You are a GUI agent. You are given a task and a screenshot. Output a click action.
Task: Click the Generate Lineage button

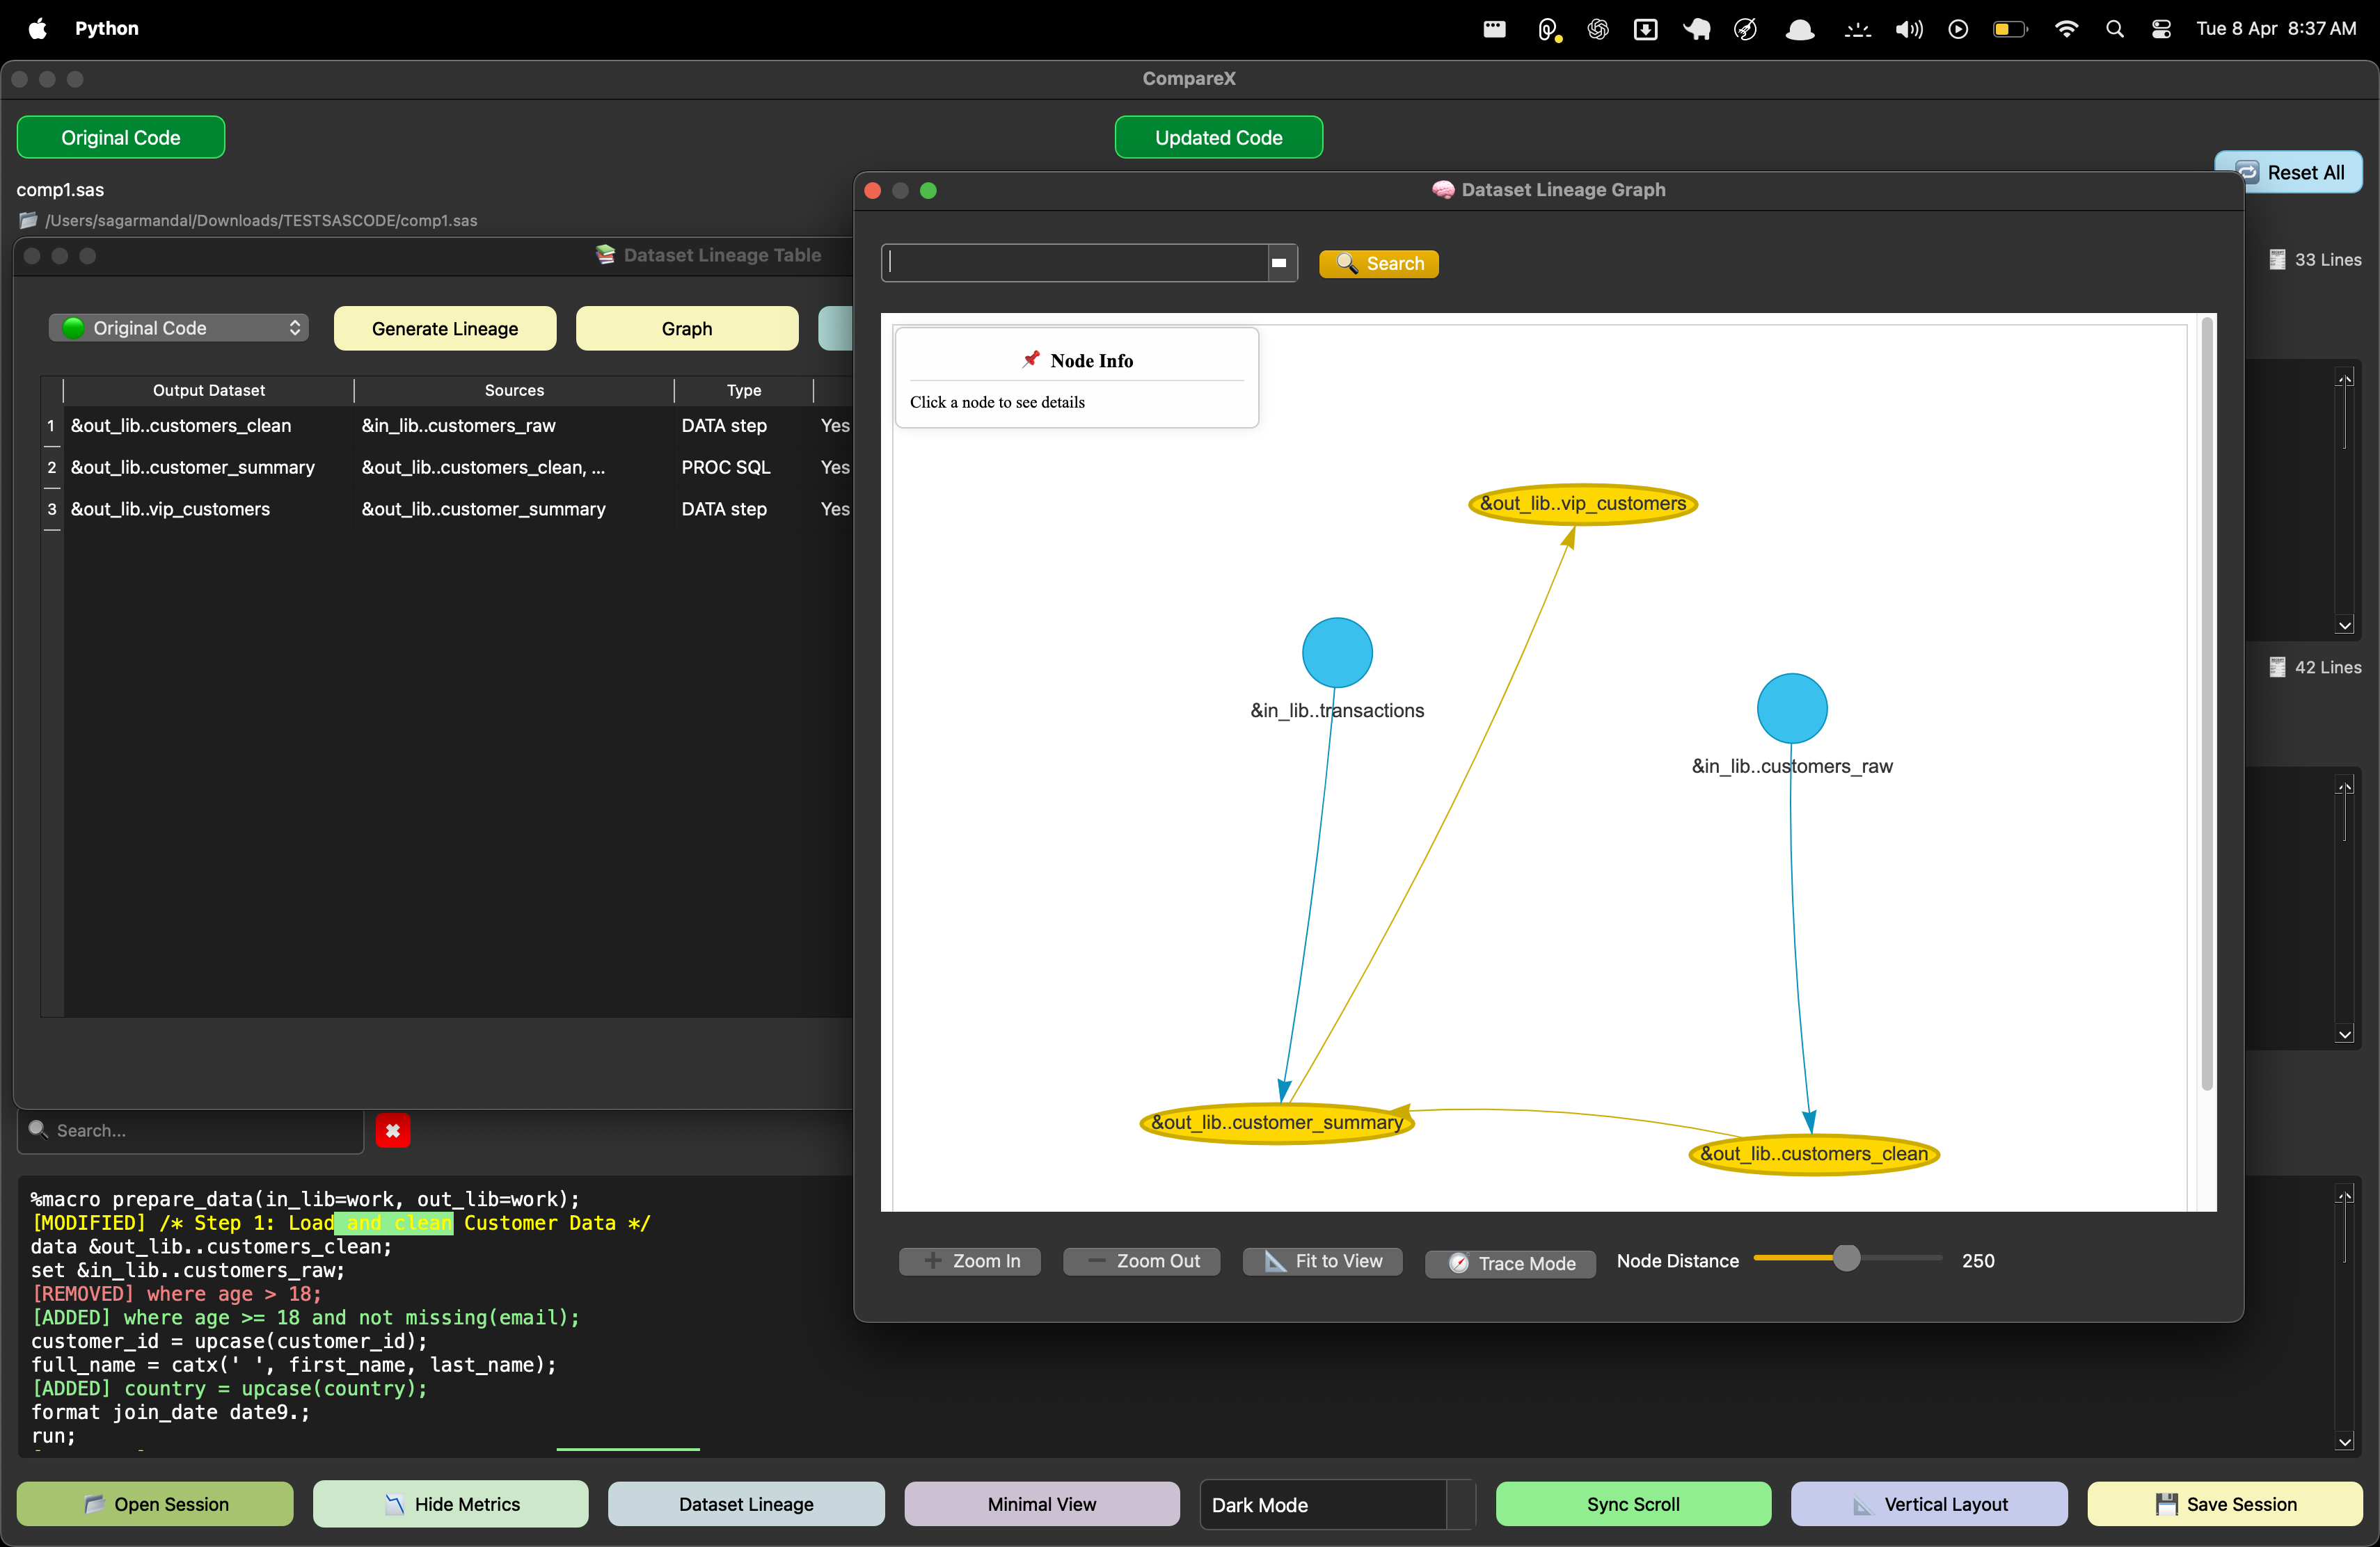click(x=444, y=328)
